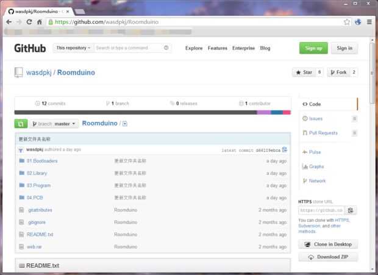Click the GitHub logo

(x=30, y=48)
